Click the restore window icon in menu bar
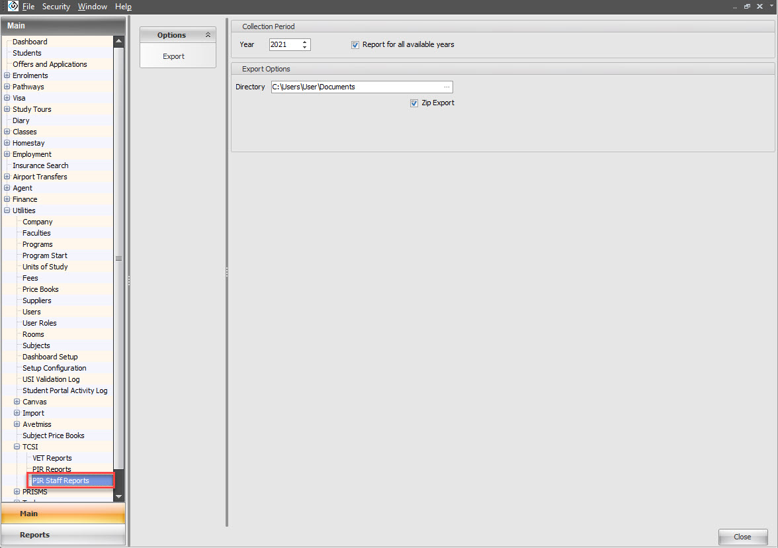This screenshot has width=778, height=548. (747, 6)
